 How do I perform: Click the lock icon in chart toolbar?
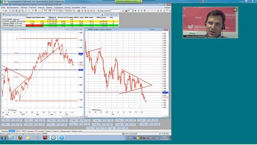point(123,11)
